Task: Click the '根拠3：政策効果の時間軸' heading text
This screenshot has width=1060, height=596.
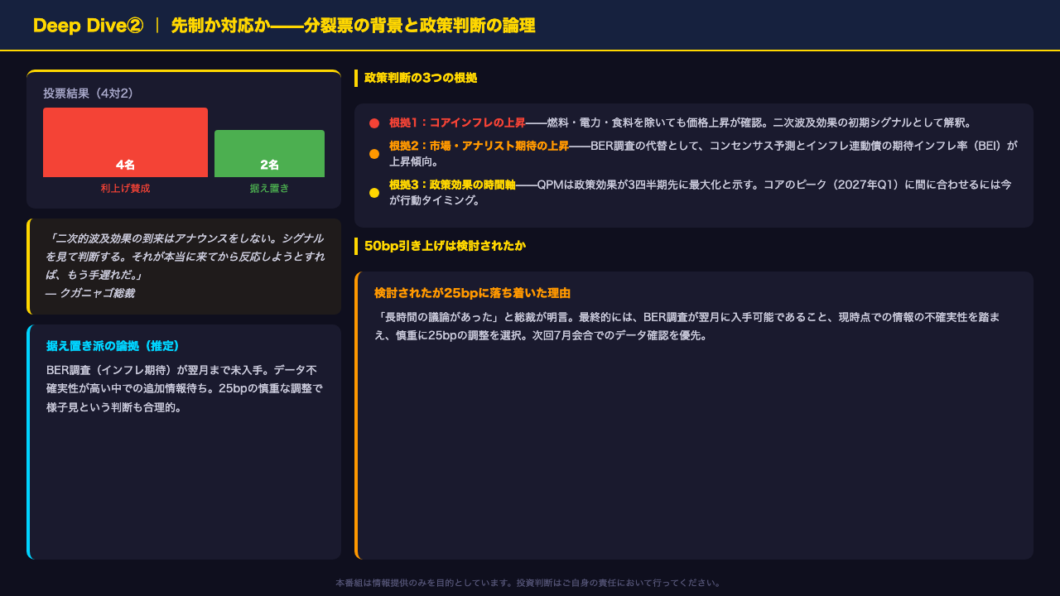Action: 452,185
